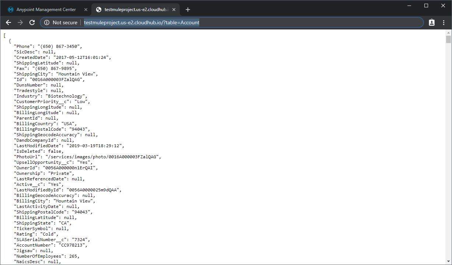Click the "Jigsaw" key
The width and height of the screenshot is (452, 265).
[25, 251]
